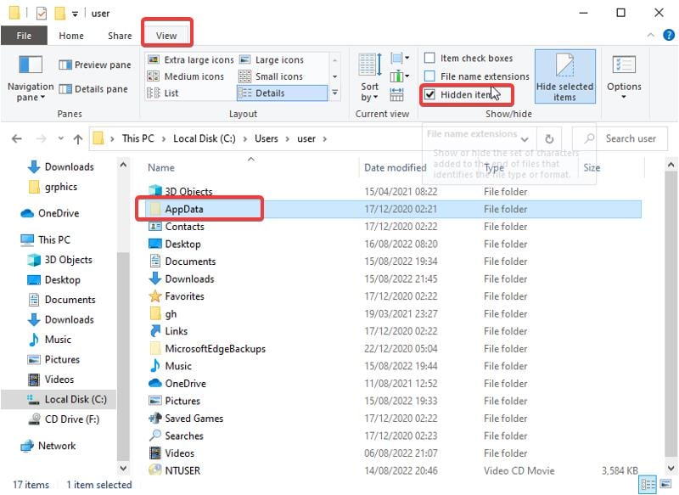Go up one folder level arrow
This screenshot has width=679, height=495.
78,138
